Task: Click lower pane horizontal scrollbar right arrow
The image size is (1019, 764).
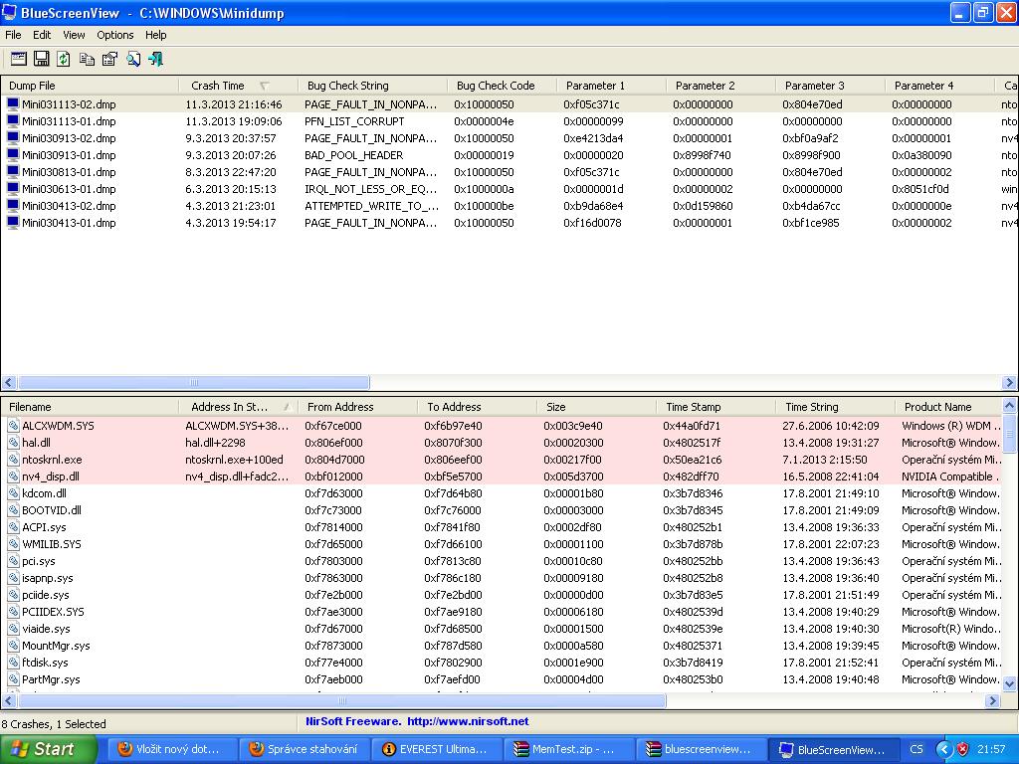Action: click(x=992, y=701)
